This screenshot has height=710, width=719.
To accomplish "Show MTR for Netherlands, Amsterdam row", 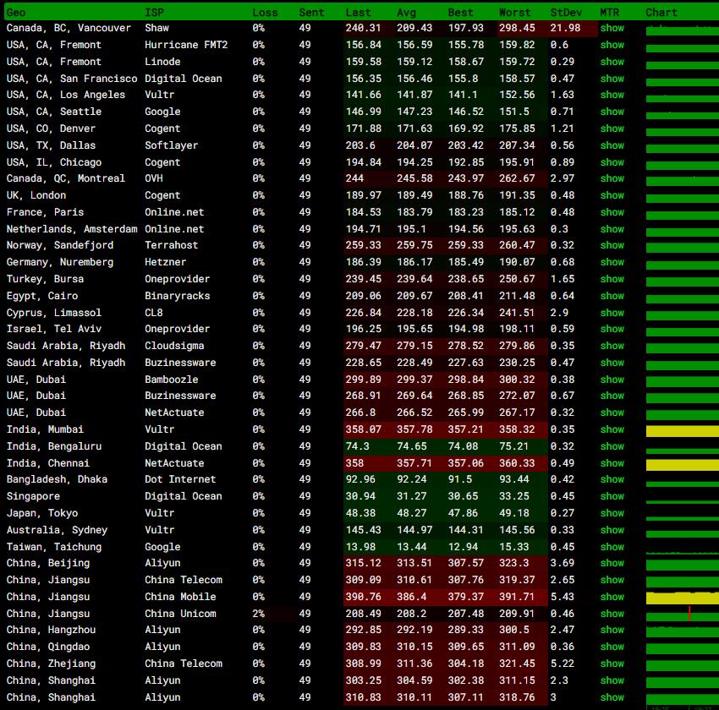I will 612,229.
